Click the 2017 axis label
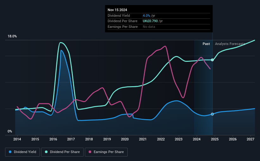The image size is (260, 161). tap(71, 139)
